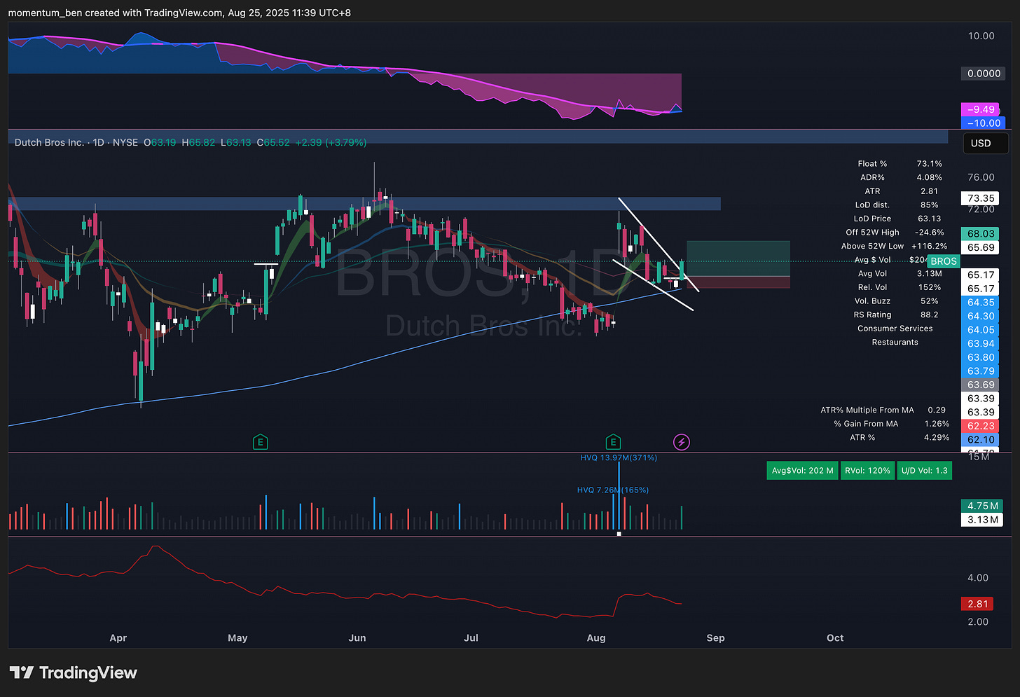Click the 73.35 price label
The height and width of the screenshot is (697, 1020).
(981, 198)
